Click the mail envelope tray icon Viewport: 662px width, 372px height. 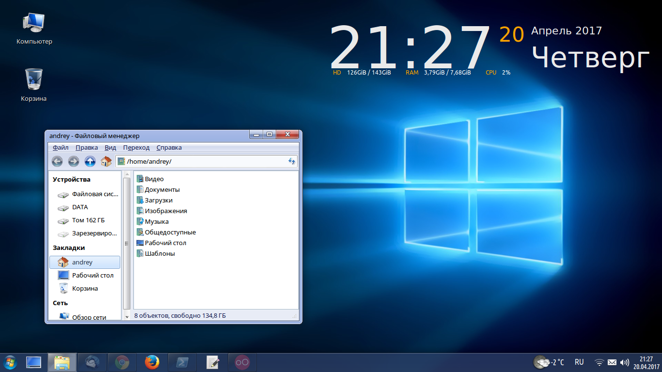(612, 362)
